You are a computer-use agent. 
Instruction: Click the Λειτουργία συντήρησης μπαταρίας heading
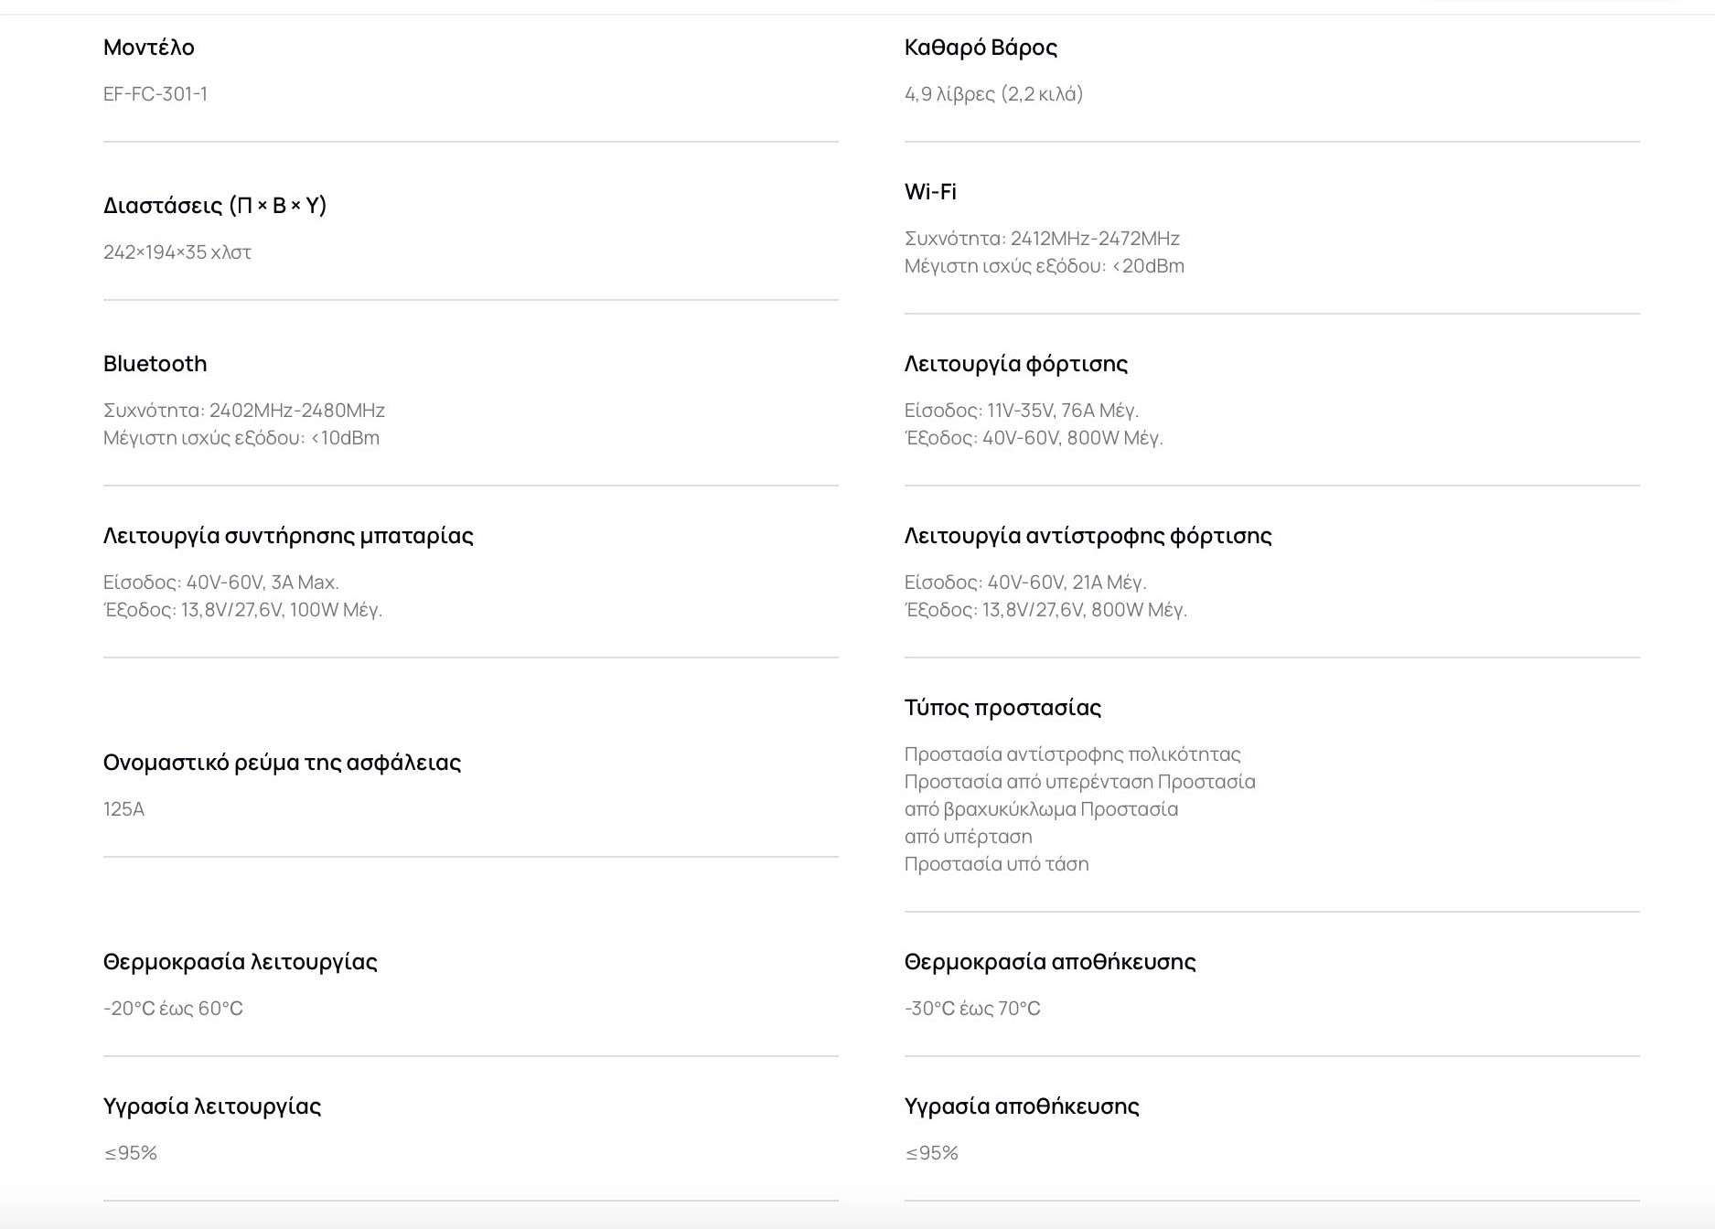(x=288, y=536)
